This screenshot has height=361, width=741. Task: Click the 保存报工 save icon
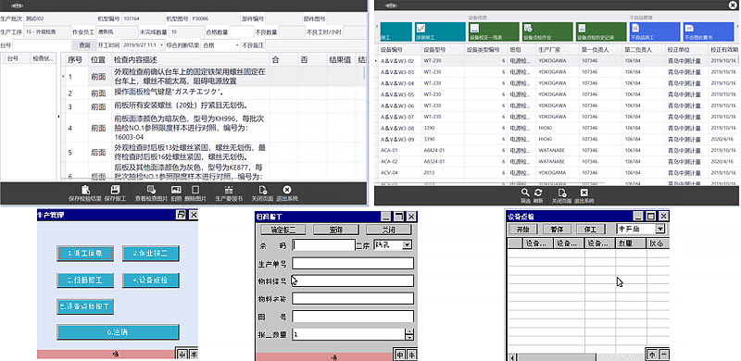[115, 190]
